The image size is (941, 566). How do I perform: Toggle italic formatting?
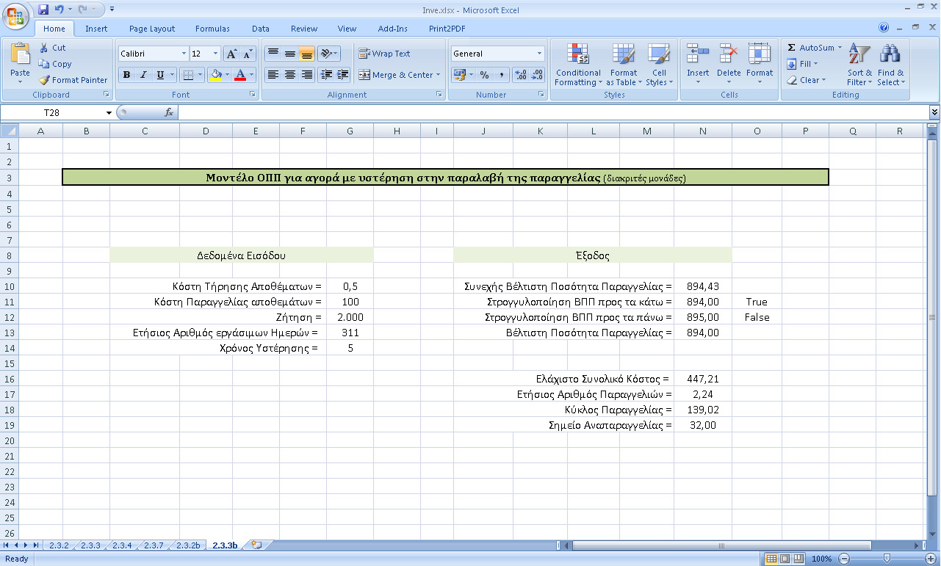tap(143, 75)
